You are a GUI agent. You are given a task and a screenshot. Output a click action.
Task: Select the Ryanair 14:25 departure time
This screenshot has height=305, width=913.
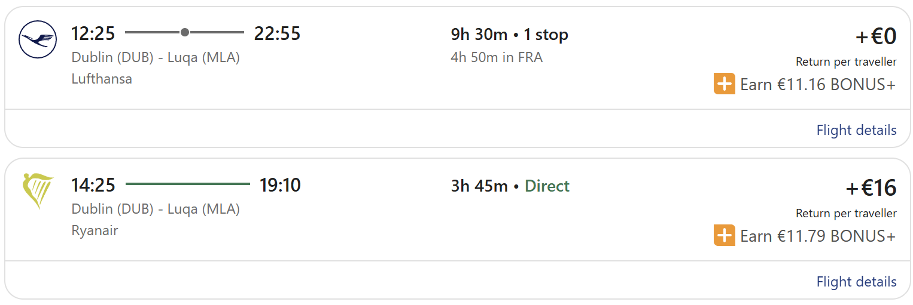(93, 185)
